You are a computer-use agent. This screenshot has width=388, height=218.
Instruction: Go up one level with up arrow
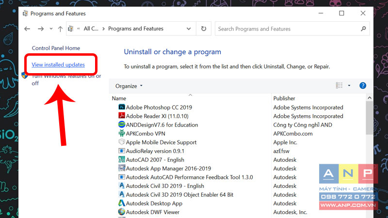click(x=60, y=29)
